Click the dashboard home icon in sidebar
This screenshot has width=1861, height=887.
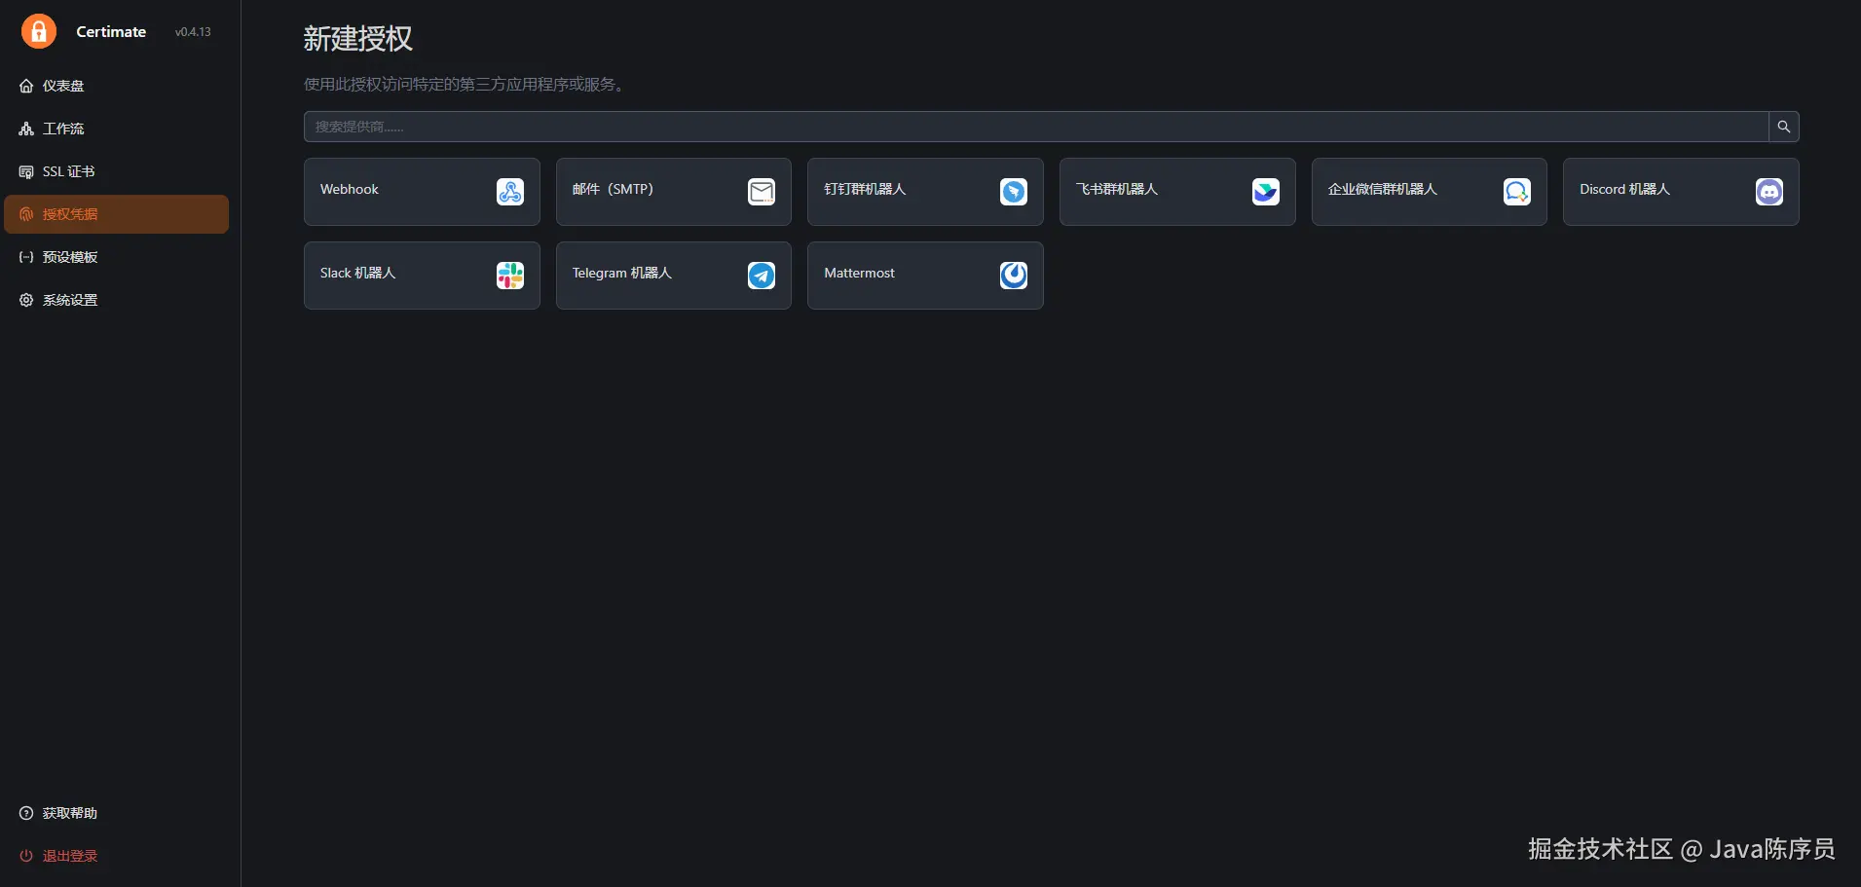click(26, 86)
